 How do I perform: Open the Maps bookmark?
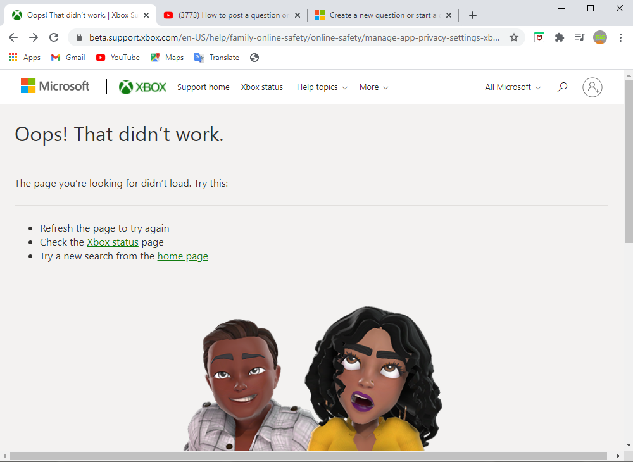click(167, 58)
